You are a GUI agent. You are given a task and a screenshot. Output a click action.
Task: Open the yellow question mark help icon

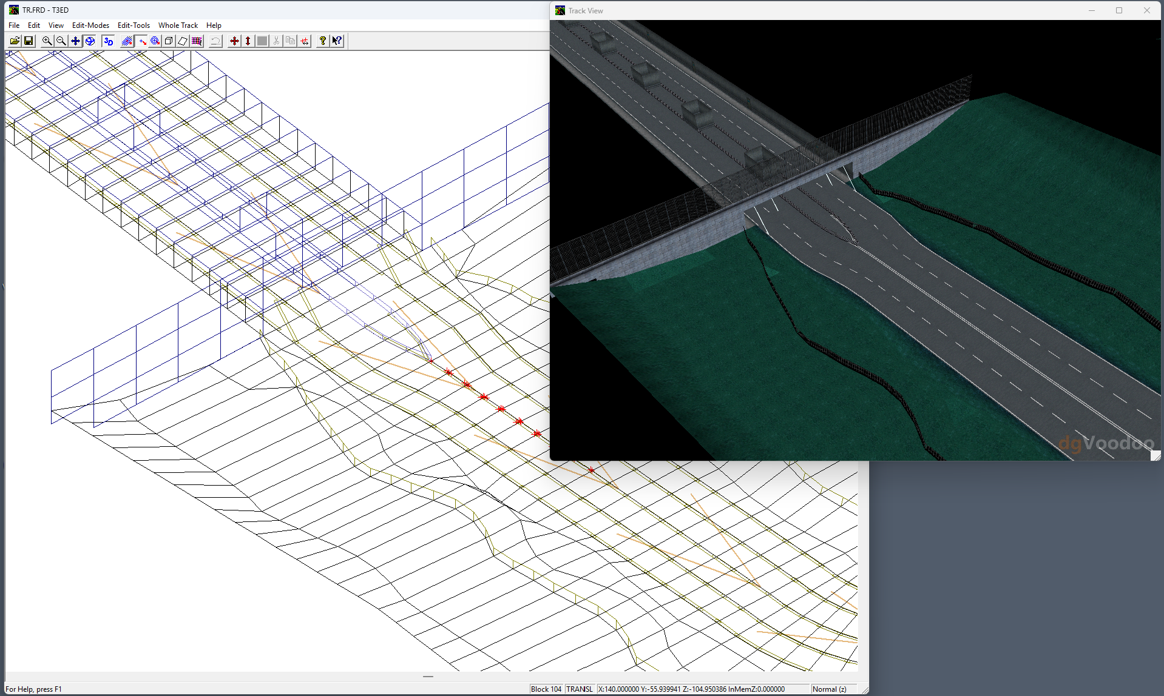(322, 41)
